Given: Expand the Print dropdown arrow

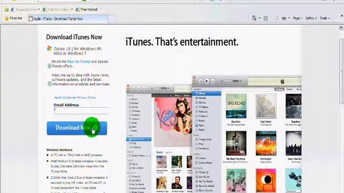Looking at the screenshot, I should (289, 18).
